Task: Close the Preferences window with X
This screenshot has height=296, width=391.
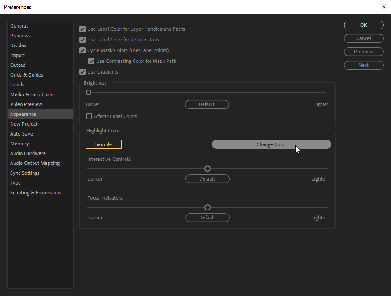Action: (x=384, y=7)
